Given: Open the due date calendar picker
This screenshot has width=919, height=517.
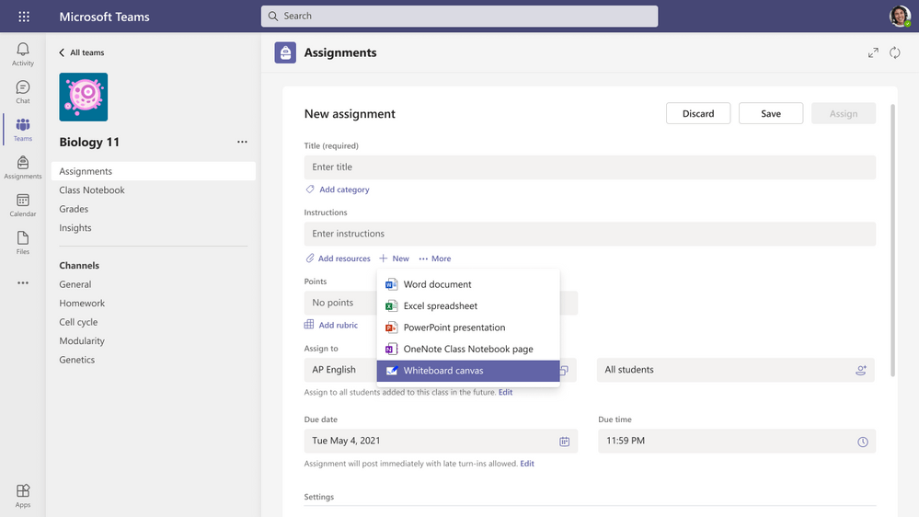Looking at the screenshot, I should 564,442.
